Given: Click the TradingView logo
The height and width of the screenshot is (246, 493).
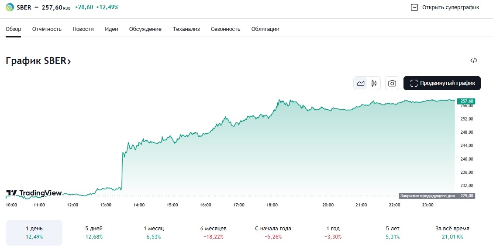Looking at the screenshot, I should (x=34, y=193).
